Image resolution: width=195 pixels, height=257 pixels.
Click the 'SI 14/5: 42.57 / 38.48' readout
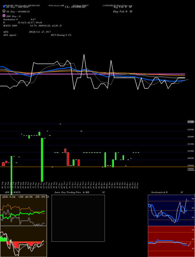[30, 23]
